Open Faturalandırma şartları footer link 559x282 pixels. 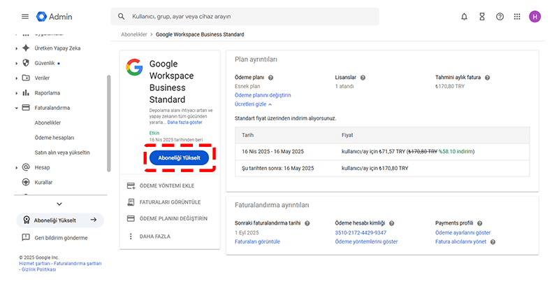(78, 263)
